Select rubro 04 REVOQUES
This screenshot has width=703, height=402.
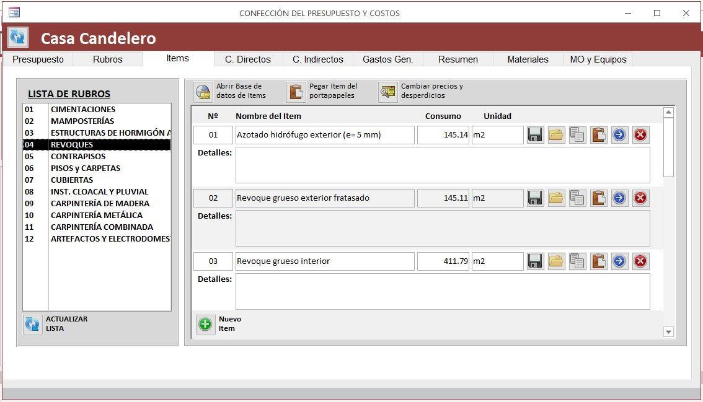pos(97,145)
